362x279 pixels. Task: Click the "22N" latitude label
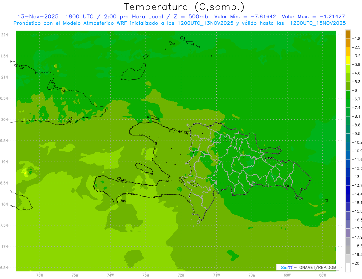click(5, 35)
